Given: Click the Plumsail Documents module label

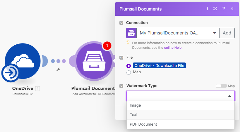Looking at the screenshot, I should click(x=93, y=88).
